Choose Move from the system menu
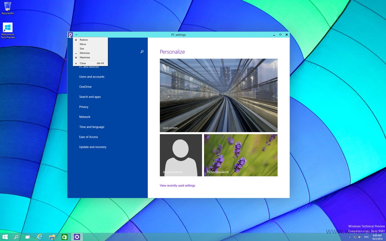This screenshot has height=241, width=386. [90, 44]
